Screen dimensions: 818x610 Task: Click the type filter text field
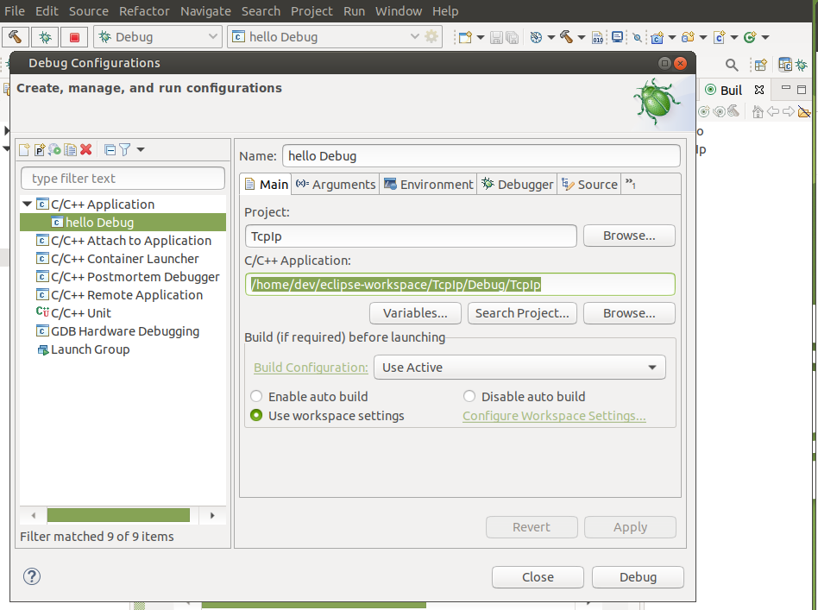coord(123,179)
